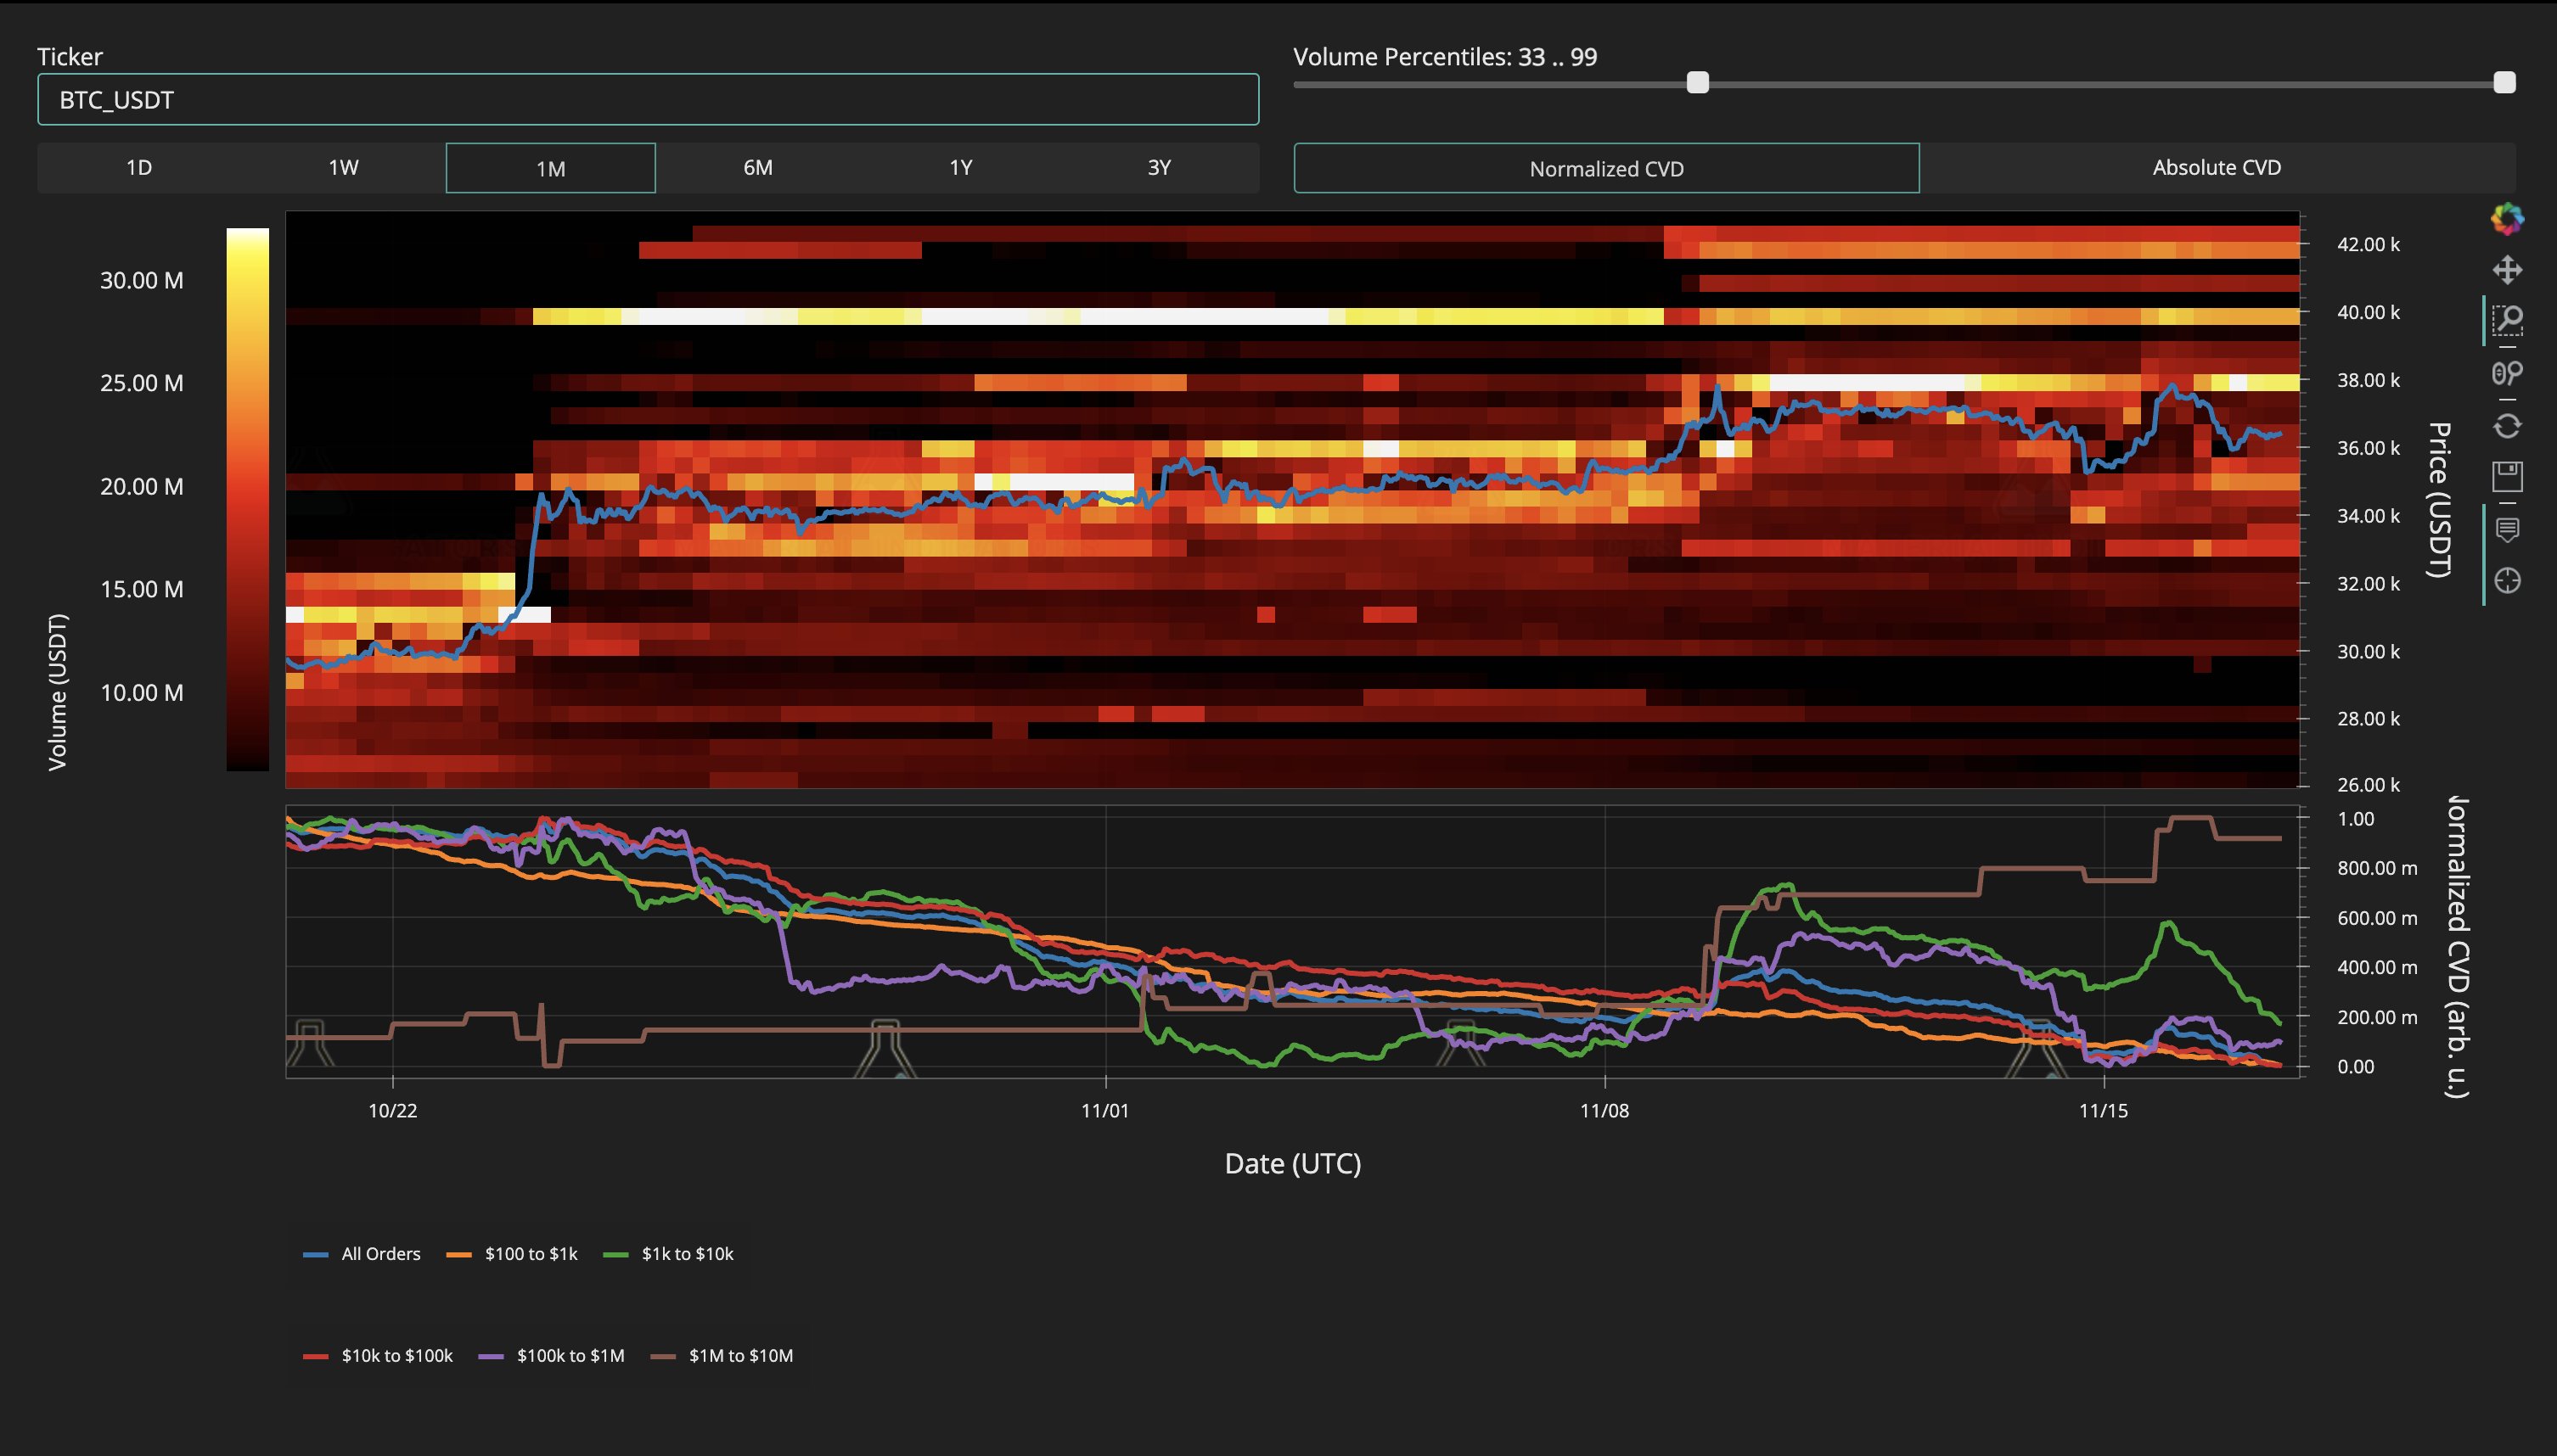Hide the $1M to $10M series
This screenshot has height=1456, width=2557.
point(722,1356)
